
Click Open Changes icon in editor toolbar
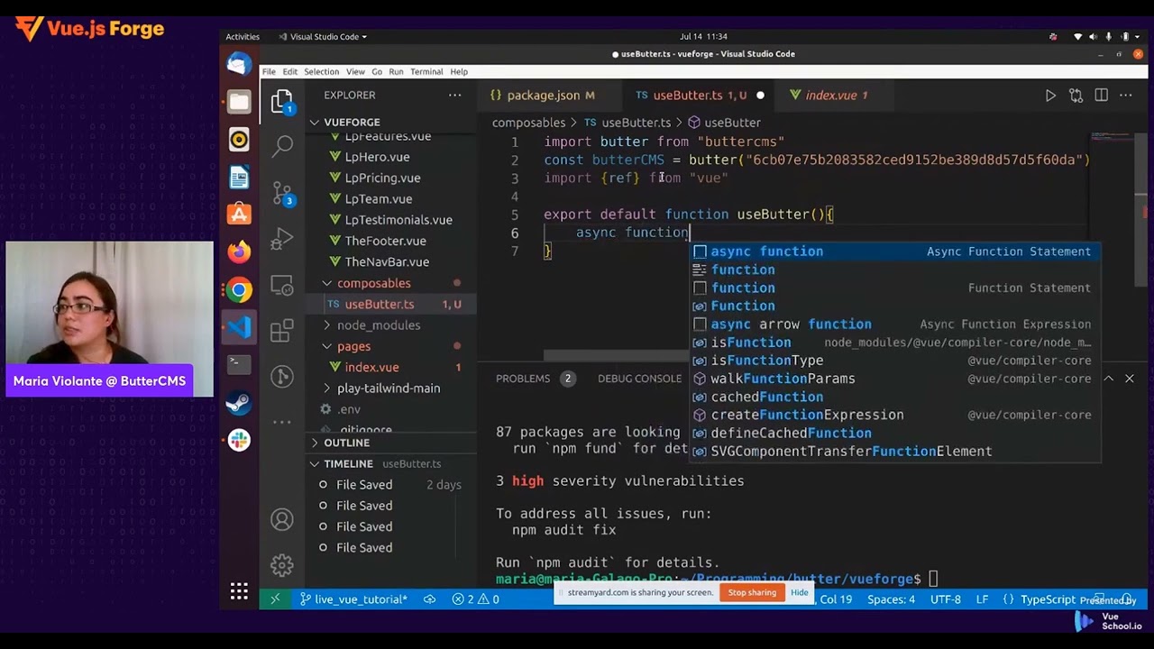[x=1076, y=95]
